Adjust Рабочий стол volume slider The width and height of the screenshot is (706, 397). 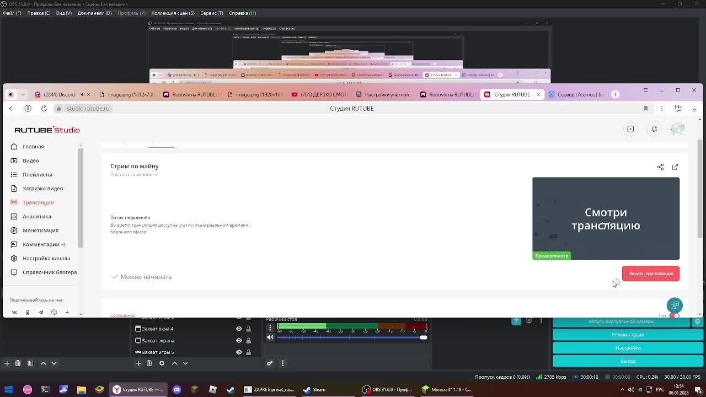(352, 337)
